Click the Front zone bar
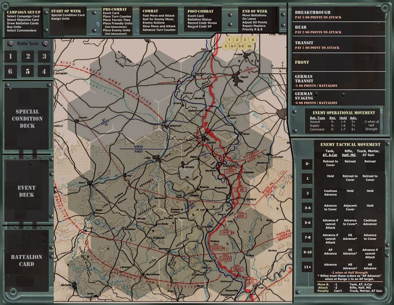394x305 pixels. click(339, 62)
